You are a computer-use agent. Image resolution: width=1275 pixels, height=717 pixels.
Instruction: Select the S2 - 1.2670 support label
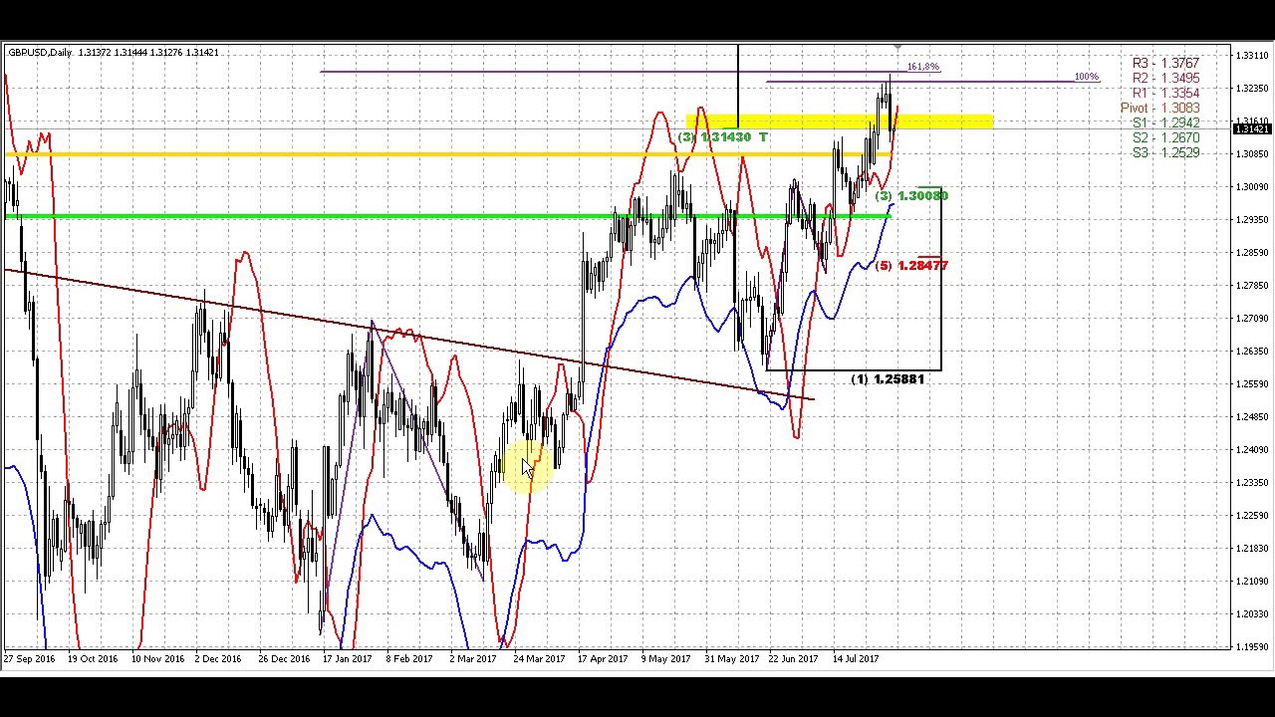pos(1165,137)
